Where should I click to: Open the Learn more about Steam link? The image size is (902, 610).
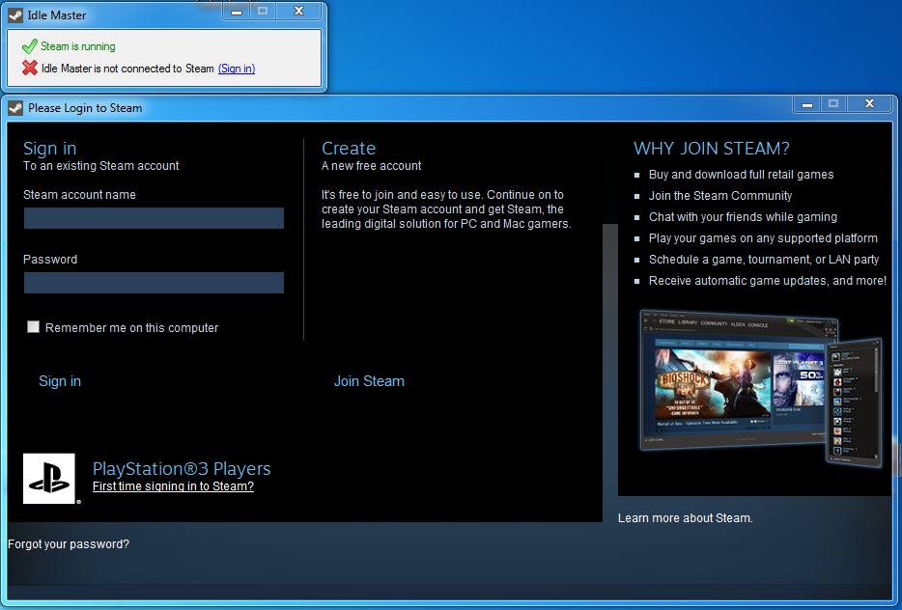(x=685, y=518)
